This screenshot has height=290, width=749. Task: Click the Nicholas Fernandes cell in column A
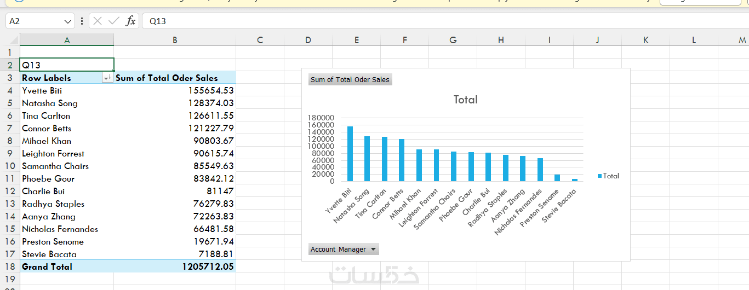67,229
